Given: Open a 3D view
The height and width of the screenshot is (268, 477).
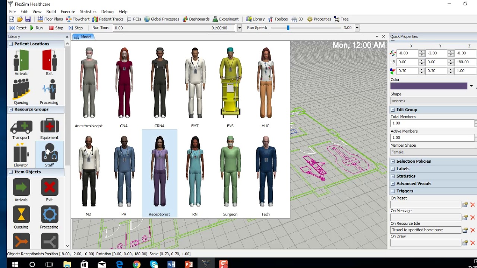Looking at the screenshot, I should [297, 19].
